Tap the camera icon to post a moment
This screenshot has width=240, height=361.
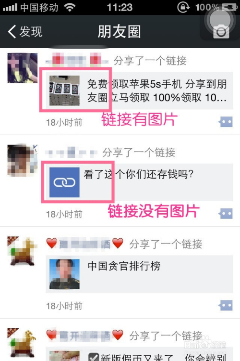tap(221, 32)
